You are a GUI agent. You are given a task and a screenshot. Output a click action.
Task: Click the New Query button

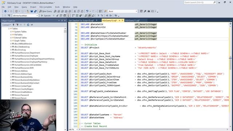pyautogui.click(x=46, y=11)
